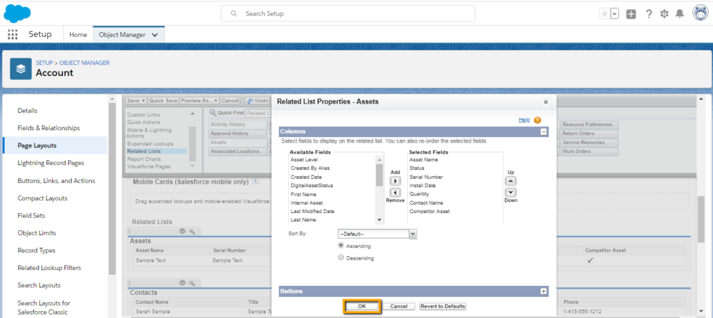Click the Add arrow button

(x=395, y=181)
